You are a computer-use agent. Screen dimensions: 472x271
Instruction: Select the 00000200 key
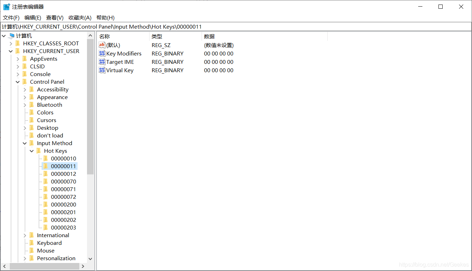tap(64, 204)
